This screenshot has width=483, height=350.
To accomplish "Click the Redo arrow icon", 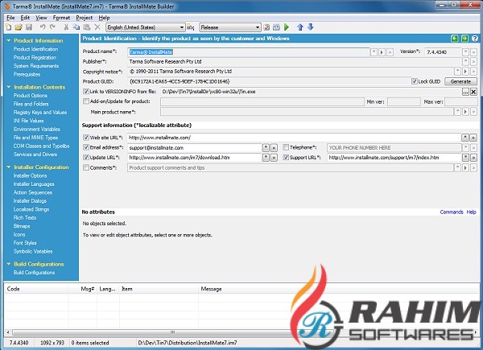I will [52, 27].
